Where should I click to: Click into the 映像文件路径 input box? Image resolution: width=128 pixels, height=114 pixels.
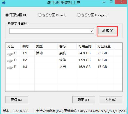[52, 31]
